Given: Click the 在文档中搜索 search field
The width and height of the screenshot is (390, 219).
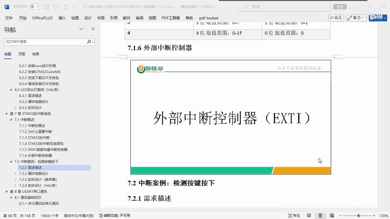Looking at the screenshot, I should tap(45, 42).
